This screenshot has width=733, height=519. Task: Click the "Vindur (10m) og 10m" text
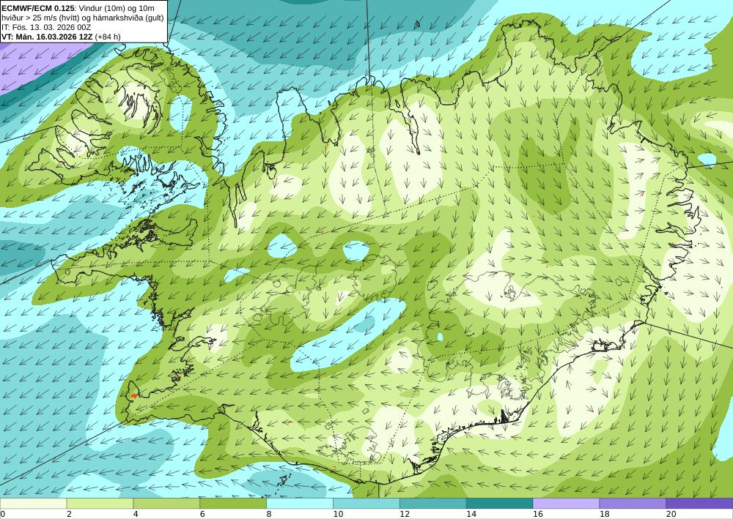116,8
